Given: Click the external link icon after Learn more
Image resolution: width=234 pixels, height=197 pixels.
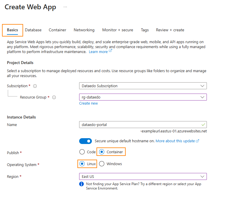Looking at the screenshot, I should [x=110, y=51].
